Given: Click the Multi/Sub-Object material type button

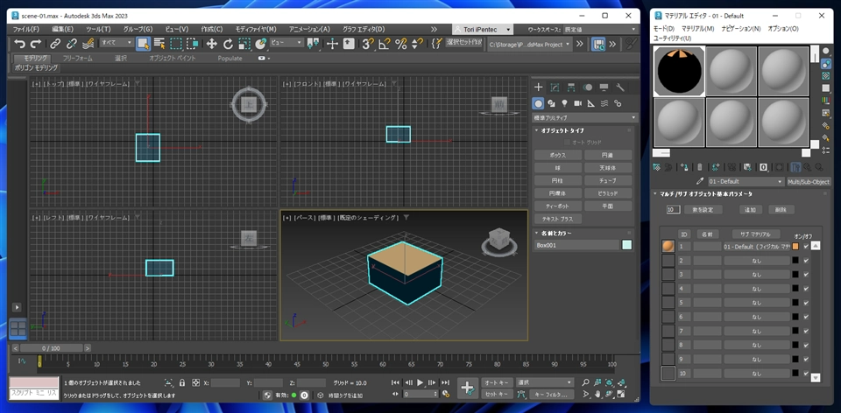Looking at the screenshot, I should [x=809, y=182].
